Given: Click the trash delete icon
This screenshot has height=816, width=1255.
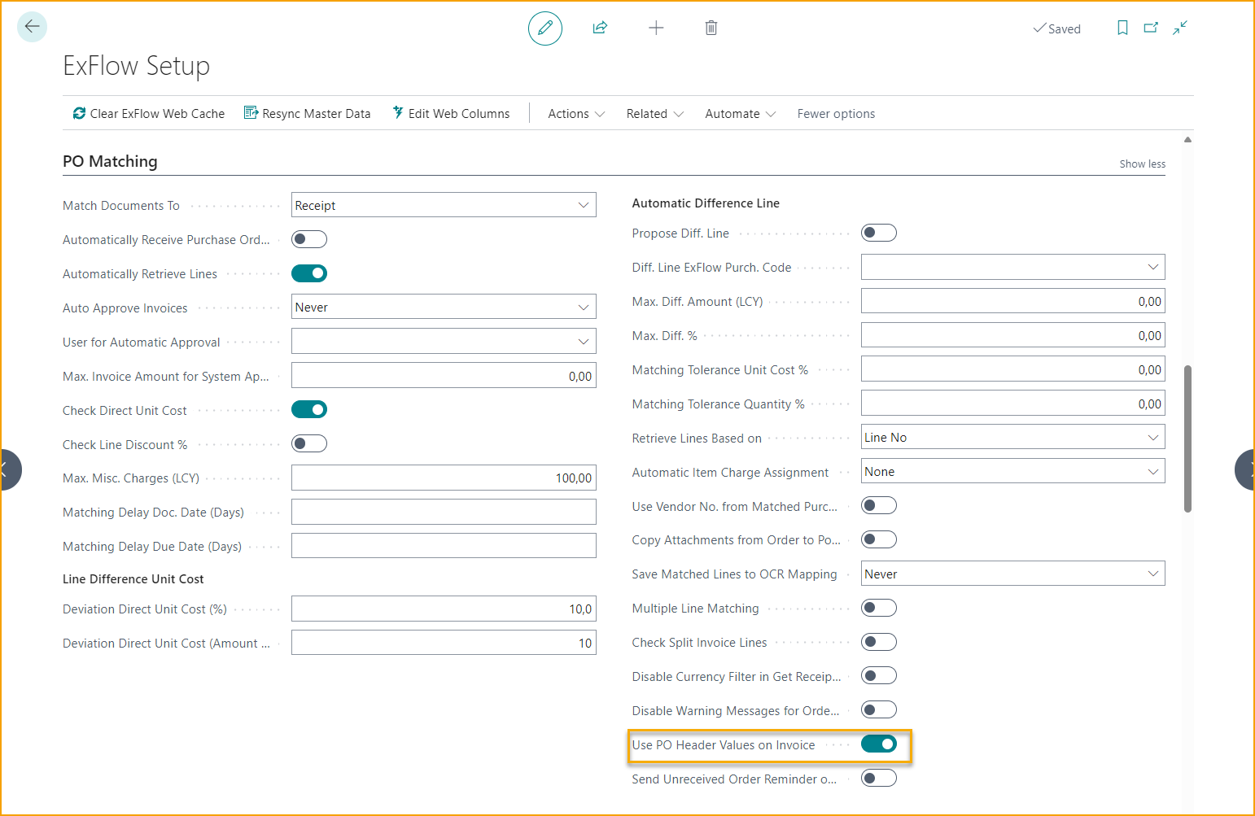Looking at the screenshot, I should pyautogui.click(x=711, y=28).
